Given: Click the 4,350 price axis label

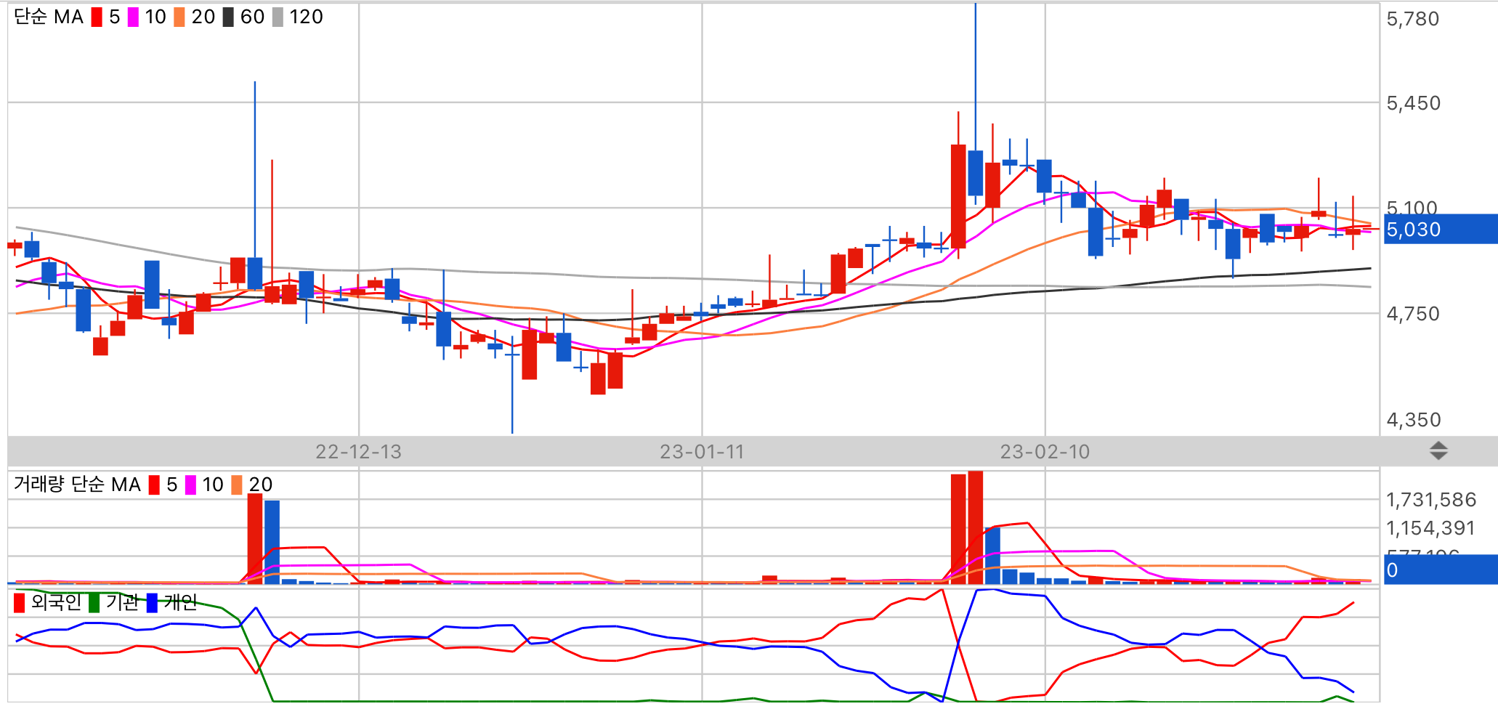Looking at the screenshot, I should click(1413, 420).
